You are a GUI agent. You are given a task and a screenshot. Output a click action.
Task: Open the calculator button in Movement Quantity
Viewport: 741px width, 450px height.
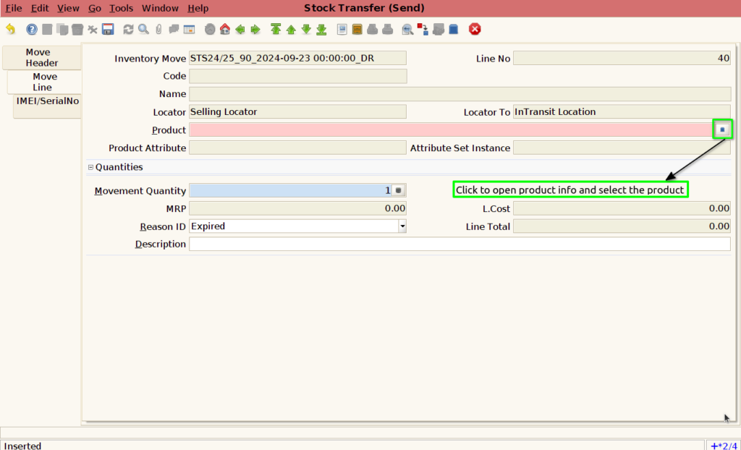tap(399, 190)
